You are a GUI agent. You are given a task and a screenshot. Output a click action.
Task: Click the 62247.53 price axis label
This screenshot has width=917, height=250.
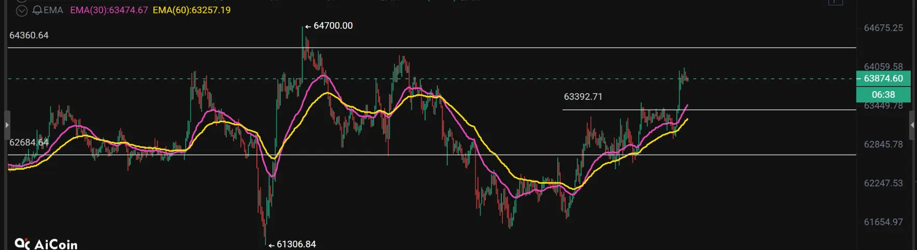pyautogui.click(x=883, y=183)
